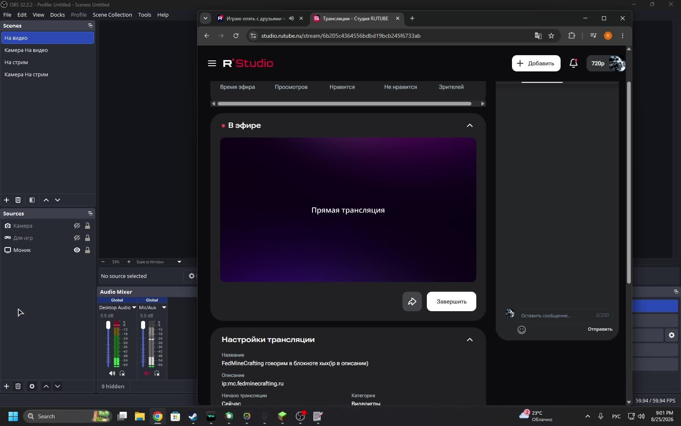681x426 pixels.
Task: Move scene up in Scenes toolbar
Action: coord(46,200)
